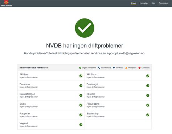Click the NVDB har ingen driftproblemer heading
This screenshot has height=134, width=172.
(85, 46)
